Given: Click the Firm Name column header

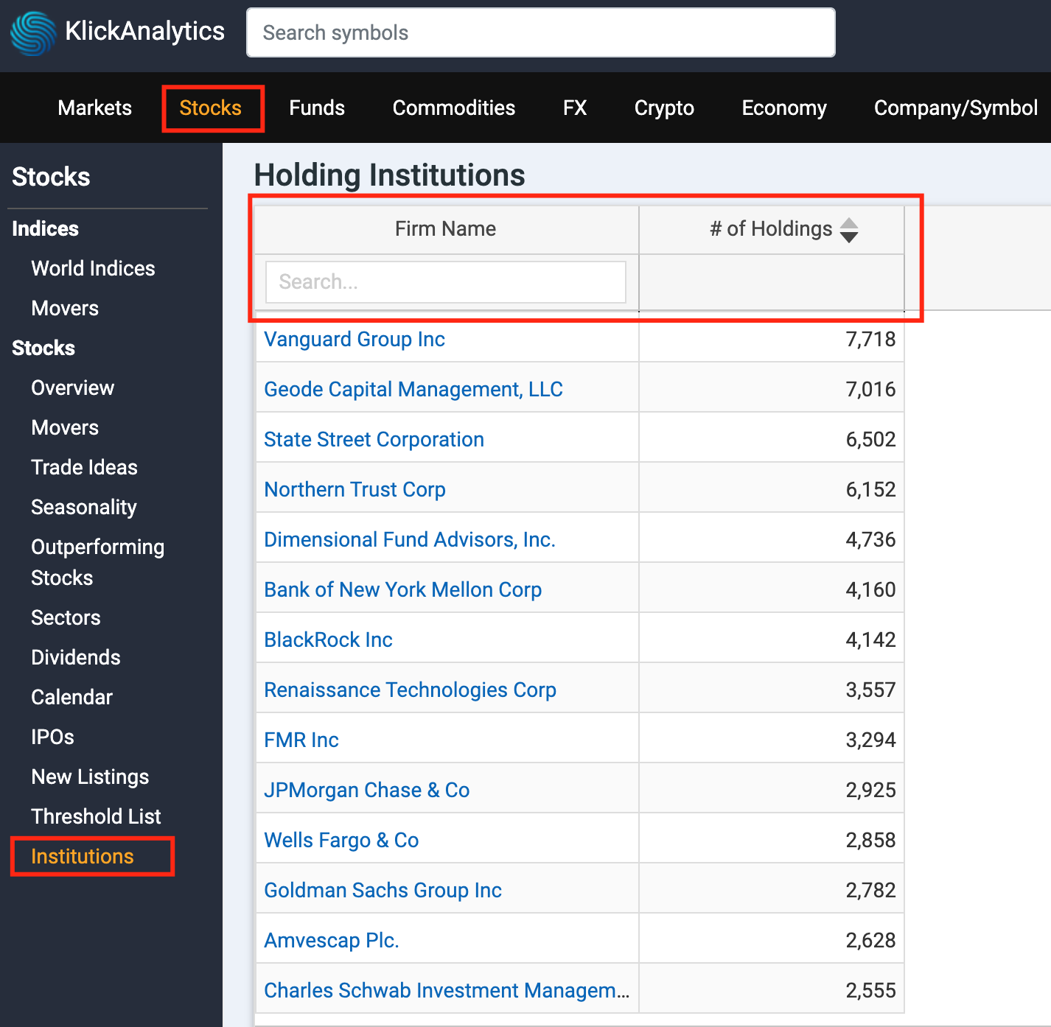Looking at the screenshot, I should point(445,228).
